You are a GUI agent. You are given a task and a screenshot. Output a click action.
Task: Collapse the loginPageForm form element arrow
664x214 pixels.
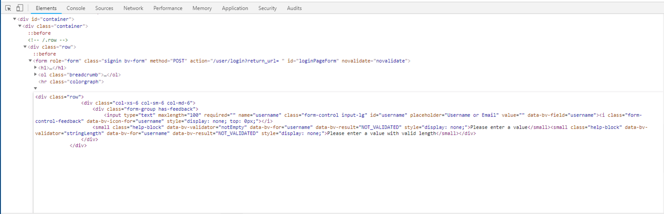(x=30, y=61)
